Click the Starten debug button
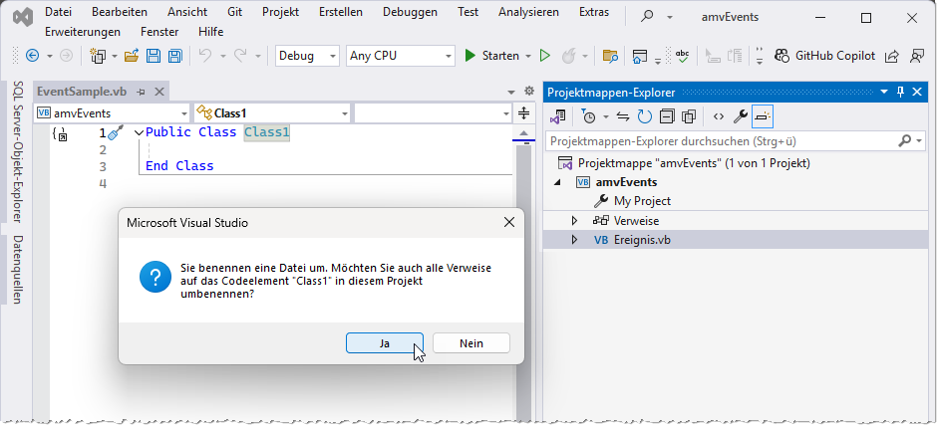The image size is (939, 429). click(491, 56)
